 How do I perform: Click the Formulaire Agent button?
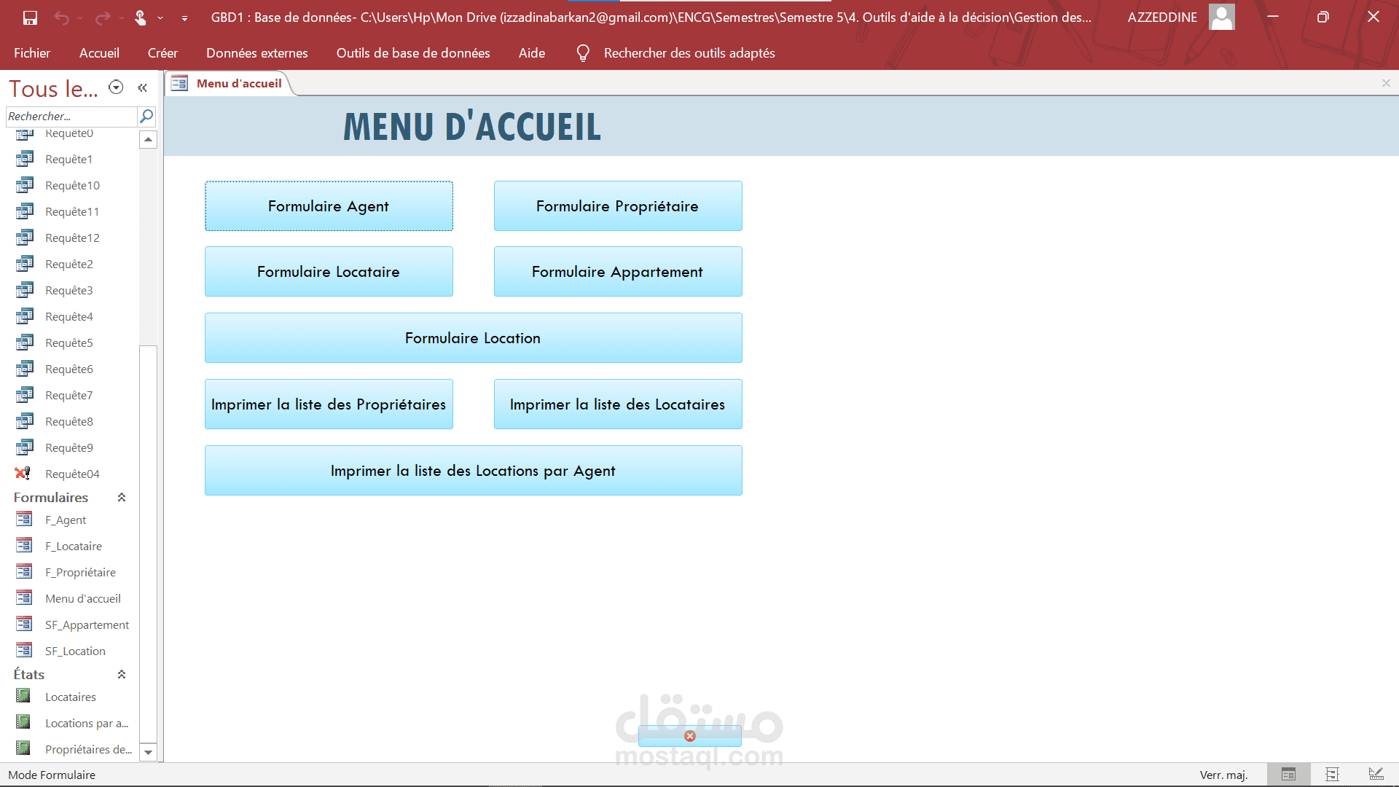point(329,206)
